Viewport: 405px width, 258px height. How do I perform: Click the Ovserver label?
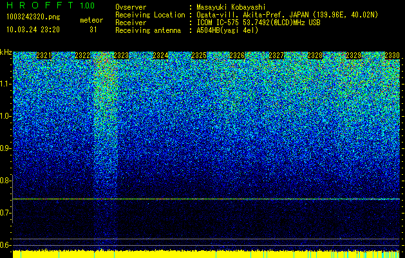131,7
